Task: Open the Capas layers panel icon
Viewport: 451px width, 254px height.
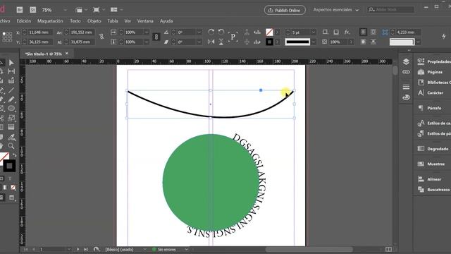Action: tap(406, 61)
